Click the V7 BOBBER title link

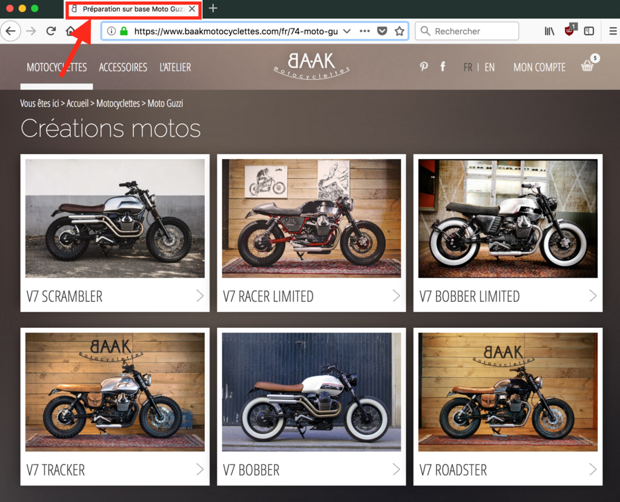coord(251,470)
